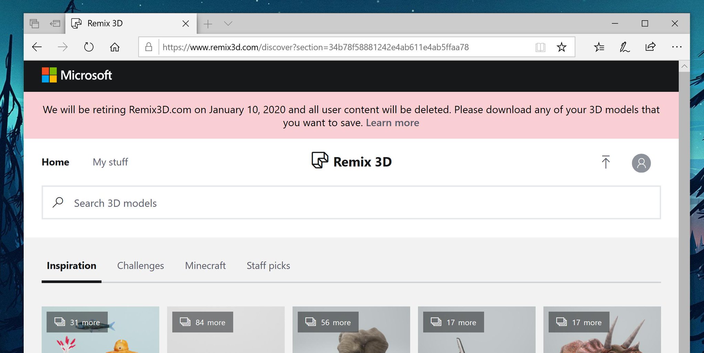The width and height of the screenshot is (704, 353).
Task: Open a new tab plus button
Action: (208, 24)
